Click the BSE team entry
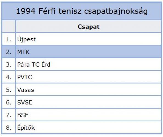The image size is (163, 137). coord(23,115)
